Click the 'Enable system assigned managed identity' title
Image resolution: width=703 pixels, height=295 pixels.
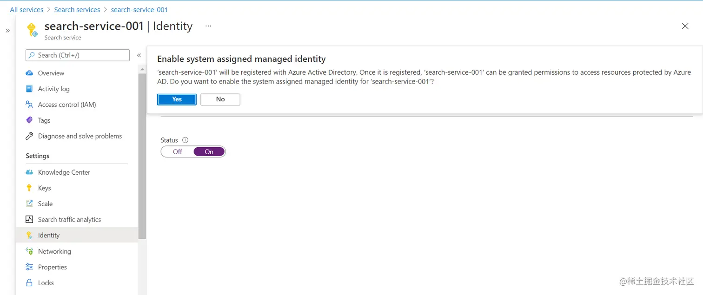coord(241,59)
